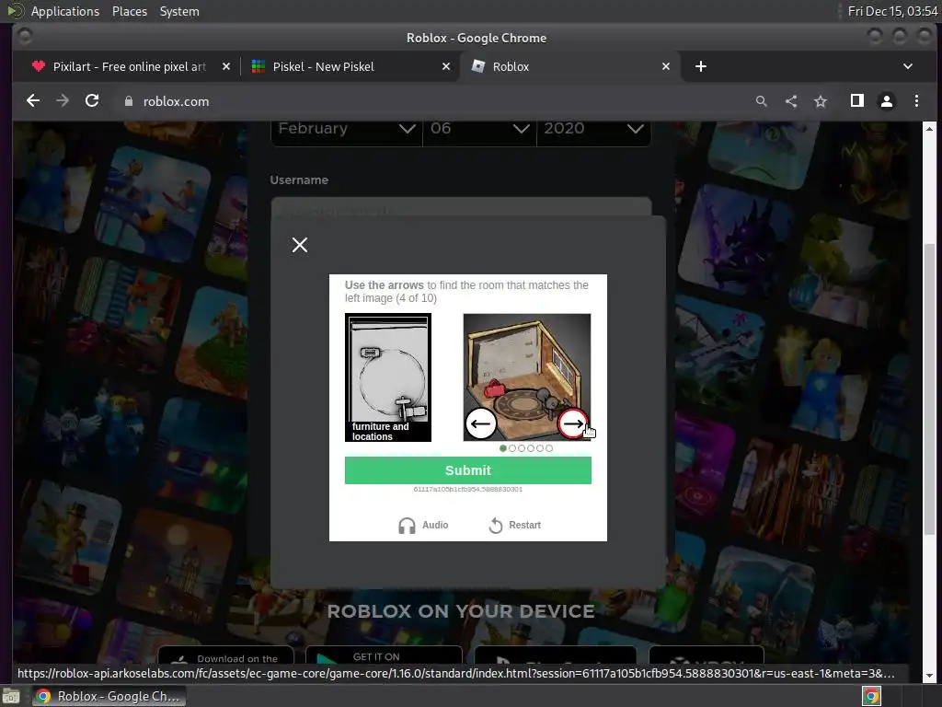
Task: Share this page icon
Action: click(791, 101)
